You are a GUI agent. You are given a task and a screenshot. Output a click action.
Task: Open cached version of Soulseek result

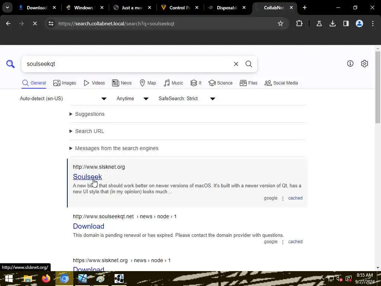click(x=295, y=198)
